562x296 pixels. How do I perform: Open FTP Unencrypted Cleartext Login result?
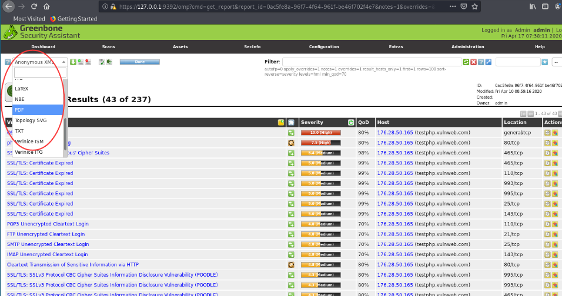pos(46,234)
